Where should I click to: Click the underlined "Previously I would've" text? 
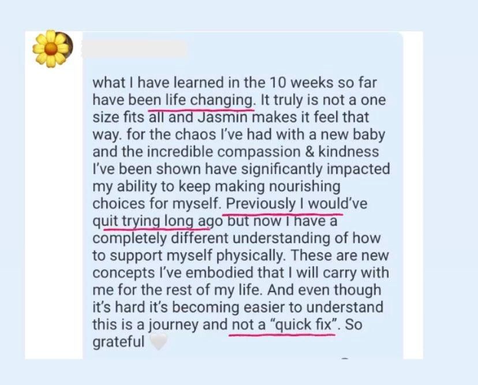point(297,203)
